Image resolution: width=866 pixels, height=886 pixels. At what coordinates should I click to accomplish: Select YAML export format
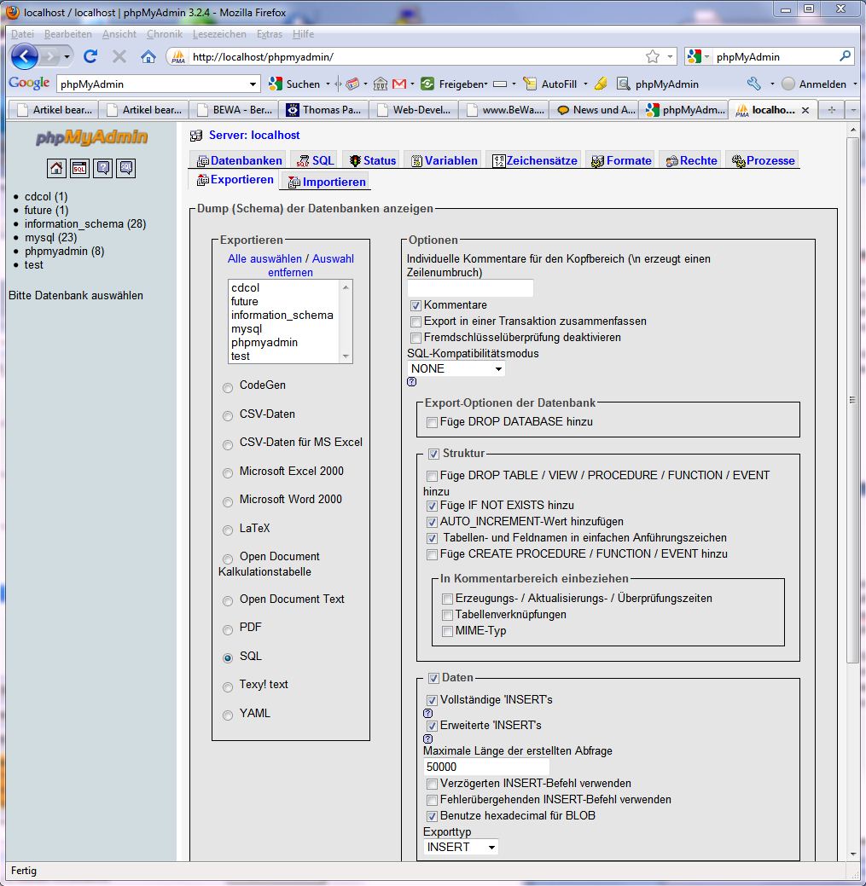pos(228,716)
